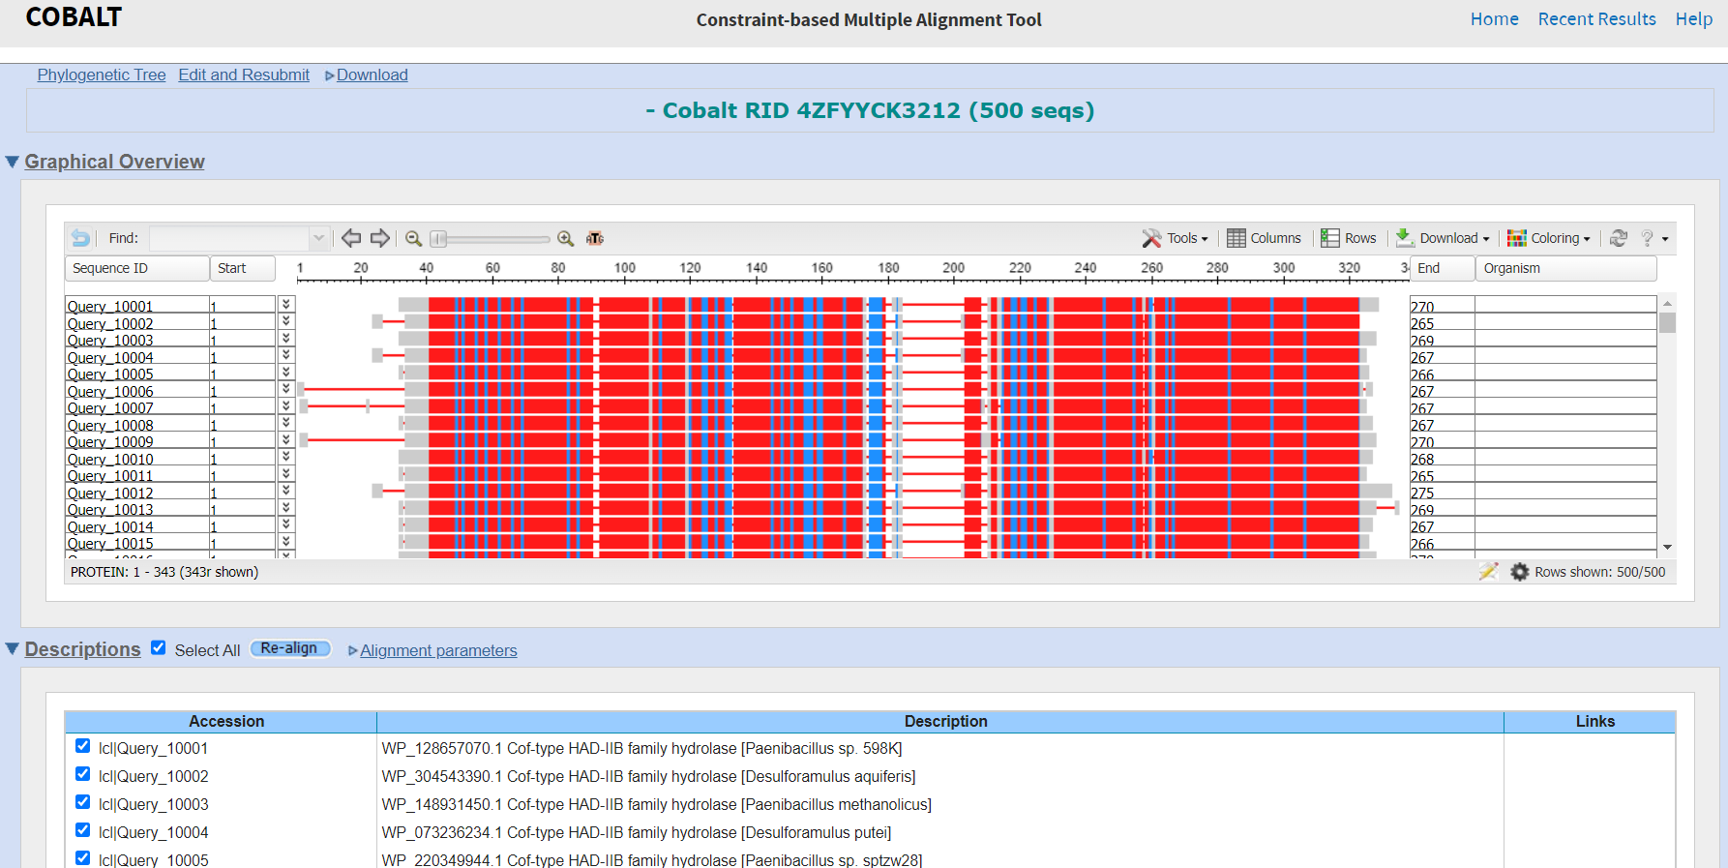Open the Find dropdown arrow
This screenshot has width=1728, height=868.
[x=318, y=238]
